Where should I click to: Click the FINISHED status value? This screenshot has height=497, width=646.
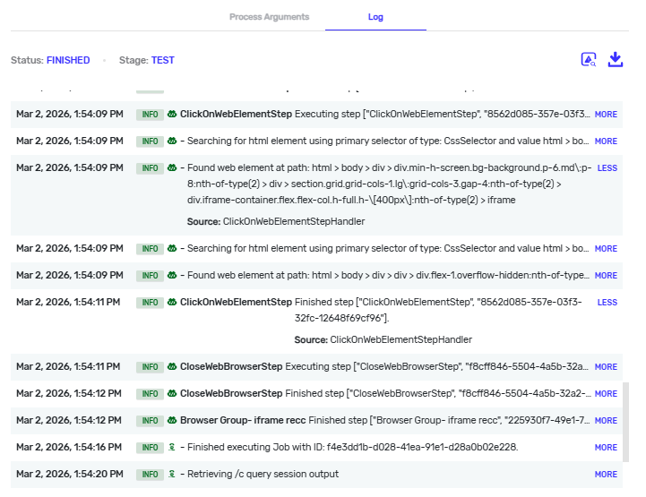[68, 61]
